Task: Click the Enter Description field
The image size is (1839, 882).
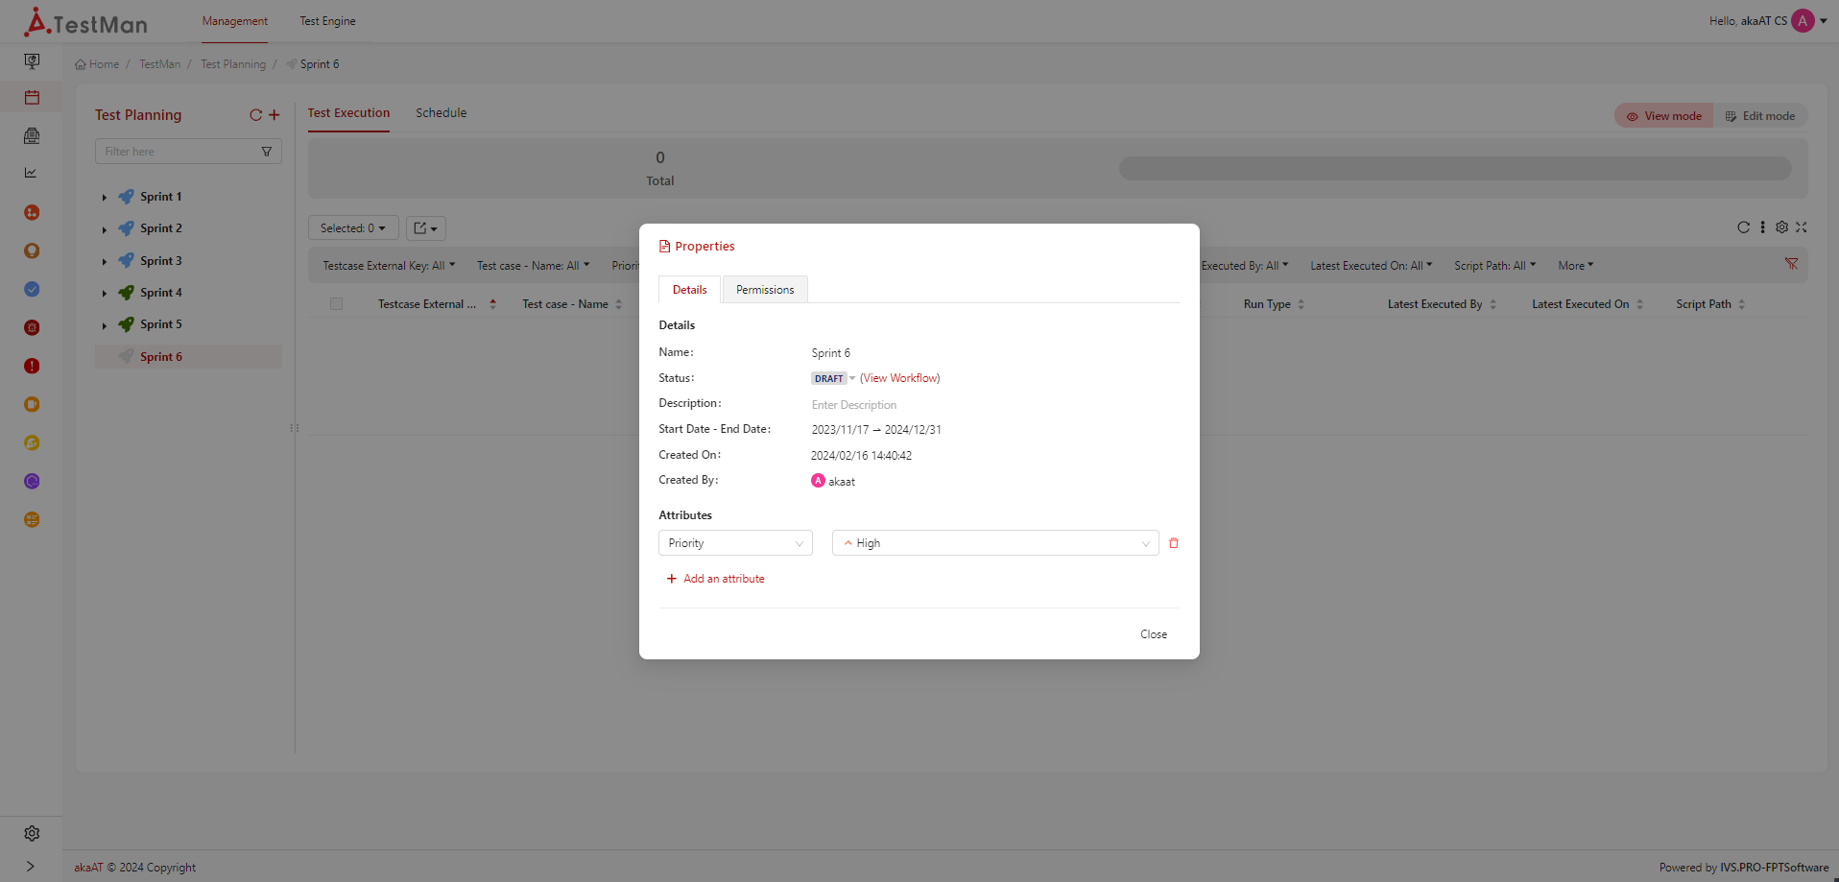Action: pyautogui.click(x=854, y=405)
